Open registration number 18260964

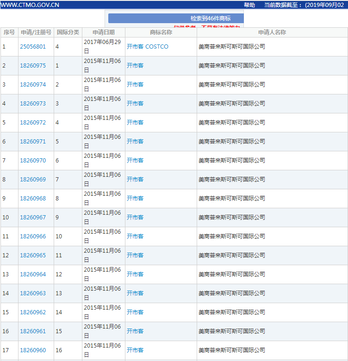pos(33,274)
